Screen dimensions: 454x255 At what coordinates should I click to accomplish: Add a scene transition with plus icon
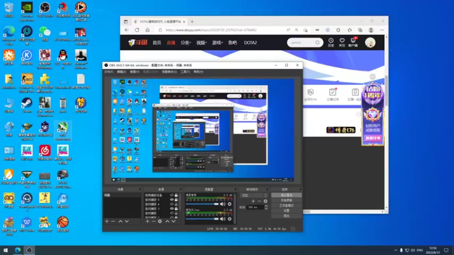(x=253, y=201)
